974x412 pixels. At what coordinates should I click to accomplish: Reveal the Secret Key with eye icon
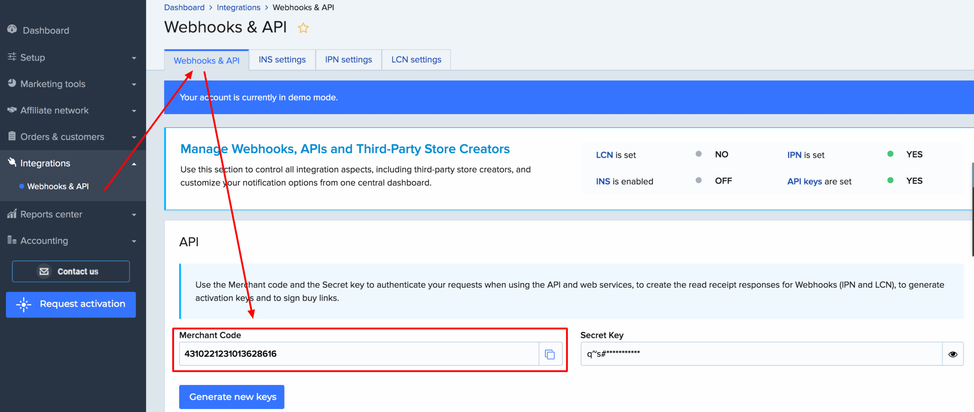pos(953,354)
